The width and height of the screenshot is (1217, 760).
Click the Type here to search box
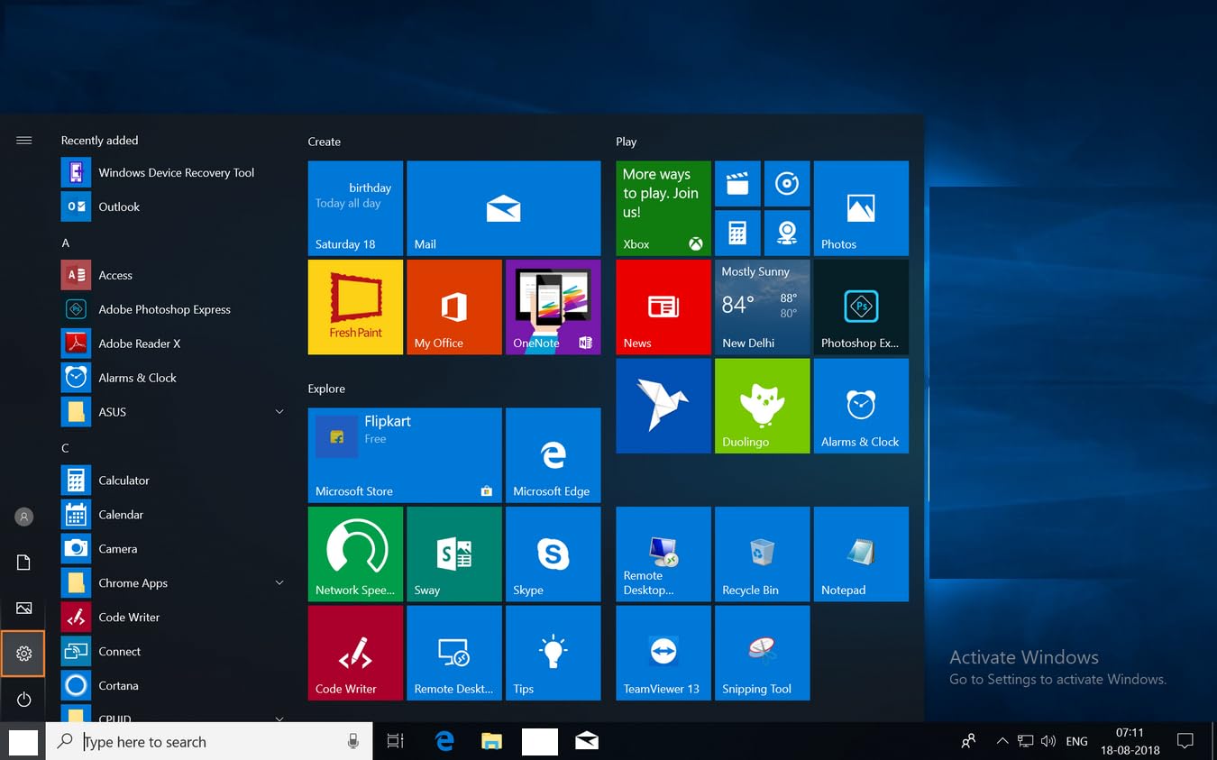[x=207, y=742]
